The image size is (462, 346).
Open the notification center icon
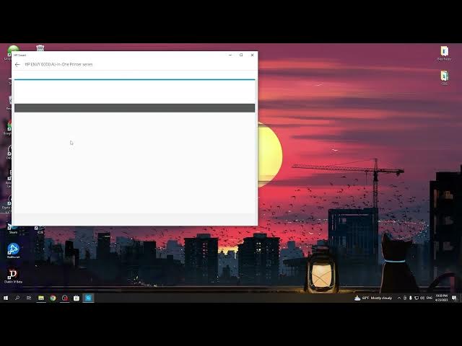click(x=456, y=298)
